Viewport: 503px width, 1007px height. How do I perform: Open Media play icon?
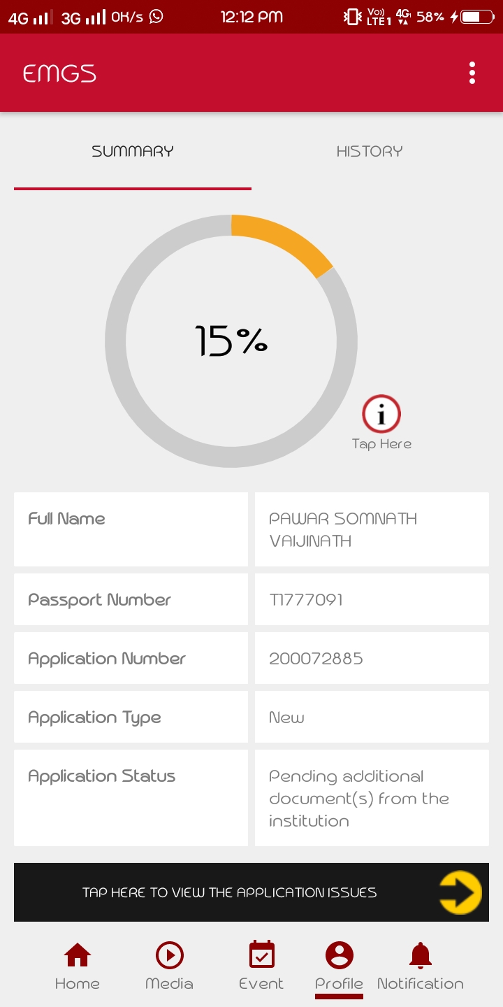click(x=169, y=955)
